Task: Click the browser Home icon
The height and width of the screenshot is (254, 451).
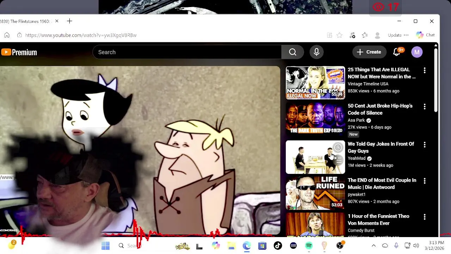Action: point(7,35)
